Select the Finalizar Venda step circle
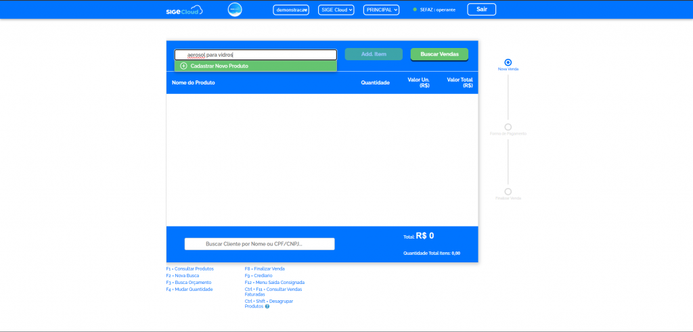The width and height of the screenshot is (693, 332). click(508, 191)
